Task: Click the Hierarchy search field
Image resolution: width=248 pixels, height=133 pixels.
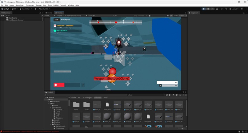Action: point(23,16)
